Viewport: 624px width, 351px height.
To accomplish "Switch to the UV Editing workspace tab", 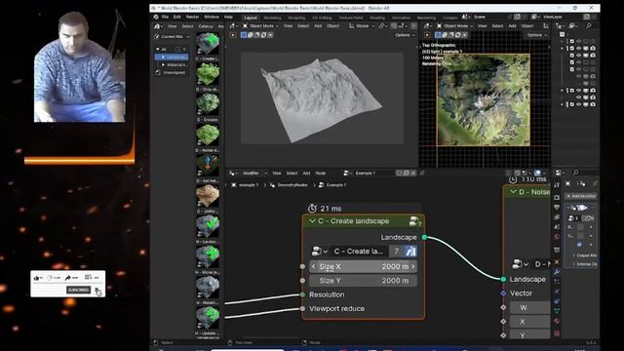I will point(322,18).
